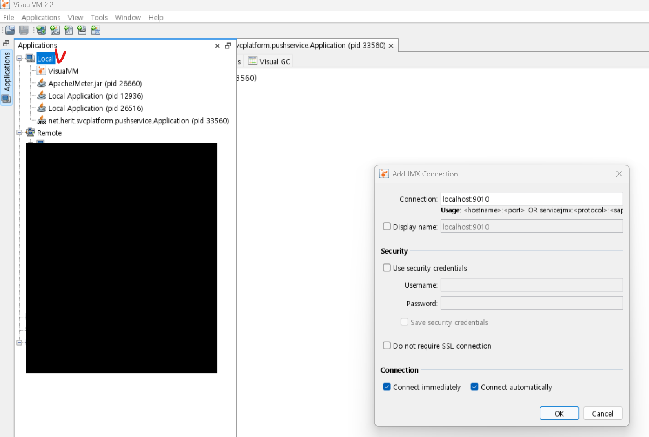Click the Add JMX Connection dialog logo icon

[384, 174]
